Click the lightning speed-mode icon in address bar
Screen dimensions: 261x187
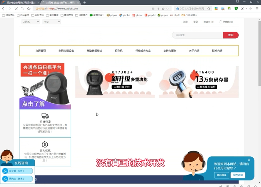pos(158,9)
